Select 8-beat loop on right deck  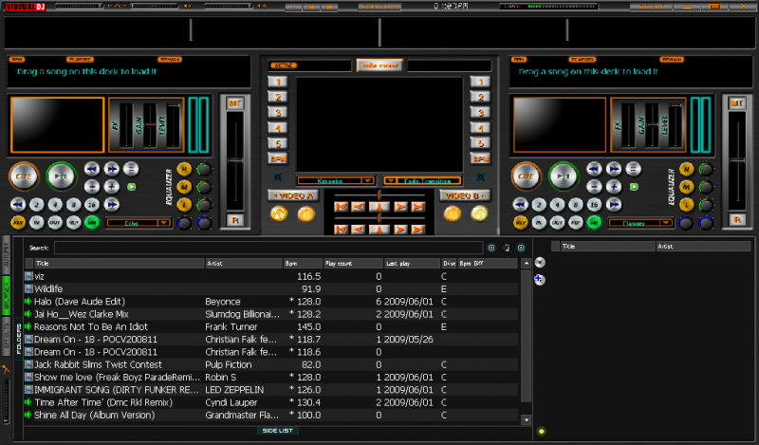click(x=576, y=205)
